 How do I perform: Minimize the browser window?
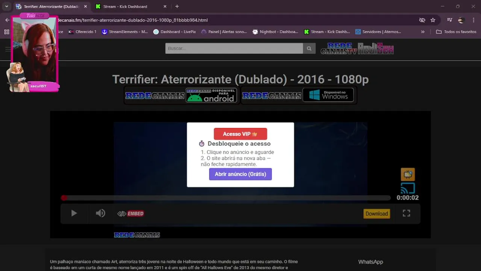[442, 6]
